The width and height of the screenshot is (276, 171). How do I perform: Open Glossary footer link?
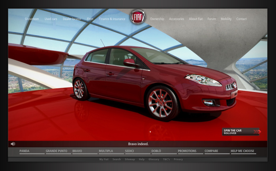click(x=154, y=159)
